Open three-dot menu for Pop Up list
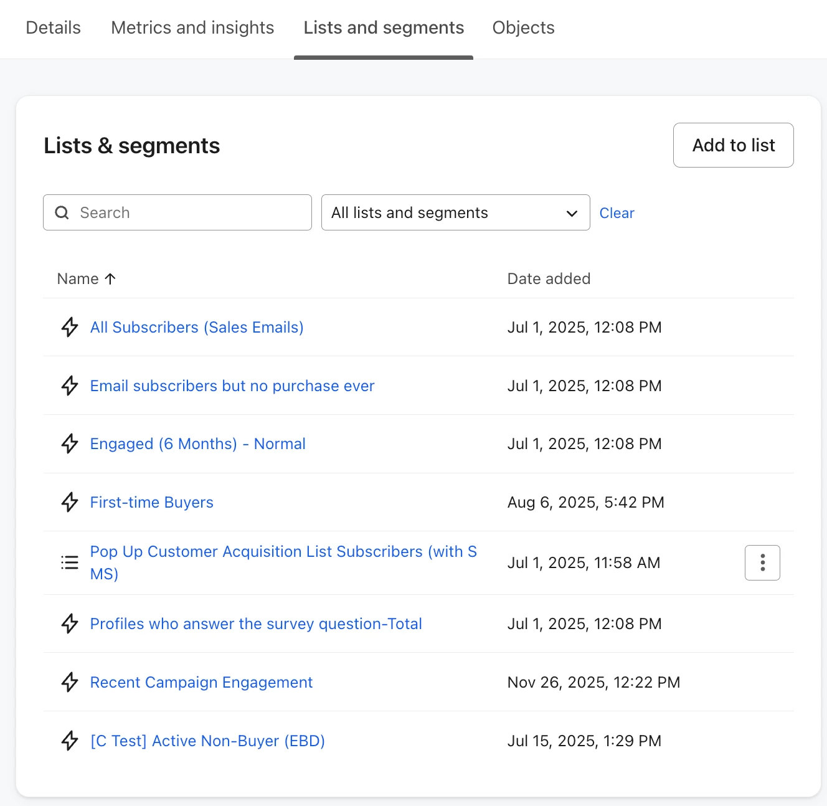The height and width of the screenshot is (806, 827). pos(762,562)
